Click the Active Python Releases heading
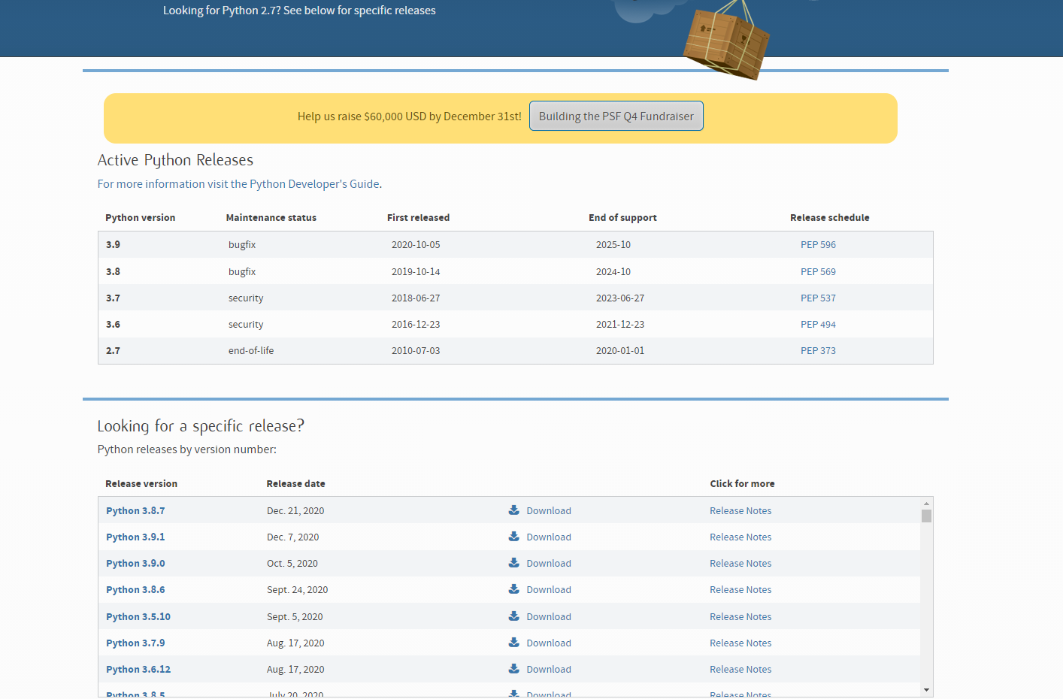The width and height of the screenshot is (1063, 699). [175, 160]
